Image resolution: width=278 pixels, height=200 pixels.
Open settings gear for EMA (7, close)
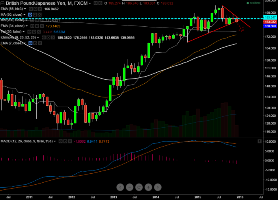(35, 43)
